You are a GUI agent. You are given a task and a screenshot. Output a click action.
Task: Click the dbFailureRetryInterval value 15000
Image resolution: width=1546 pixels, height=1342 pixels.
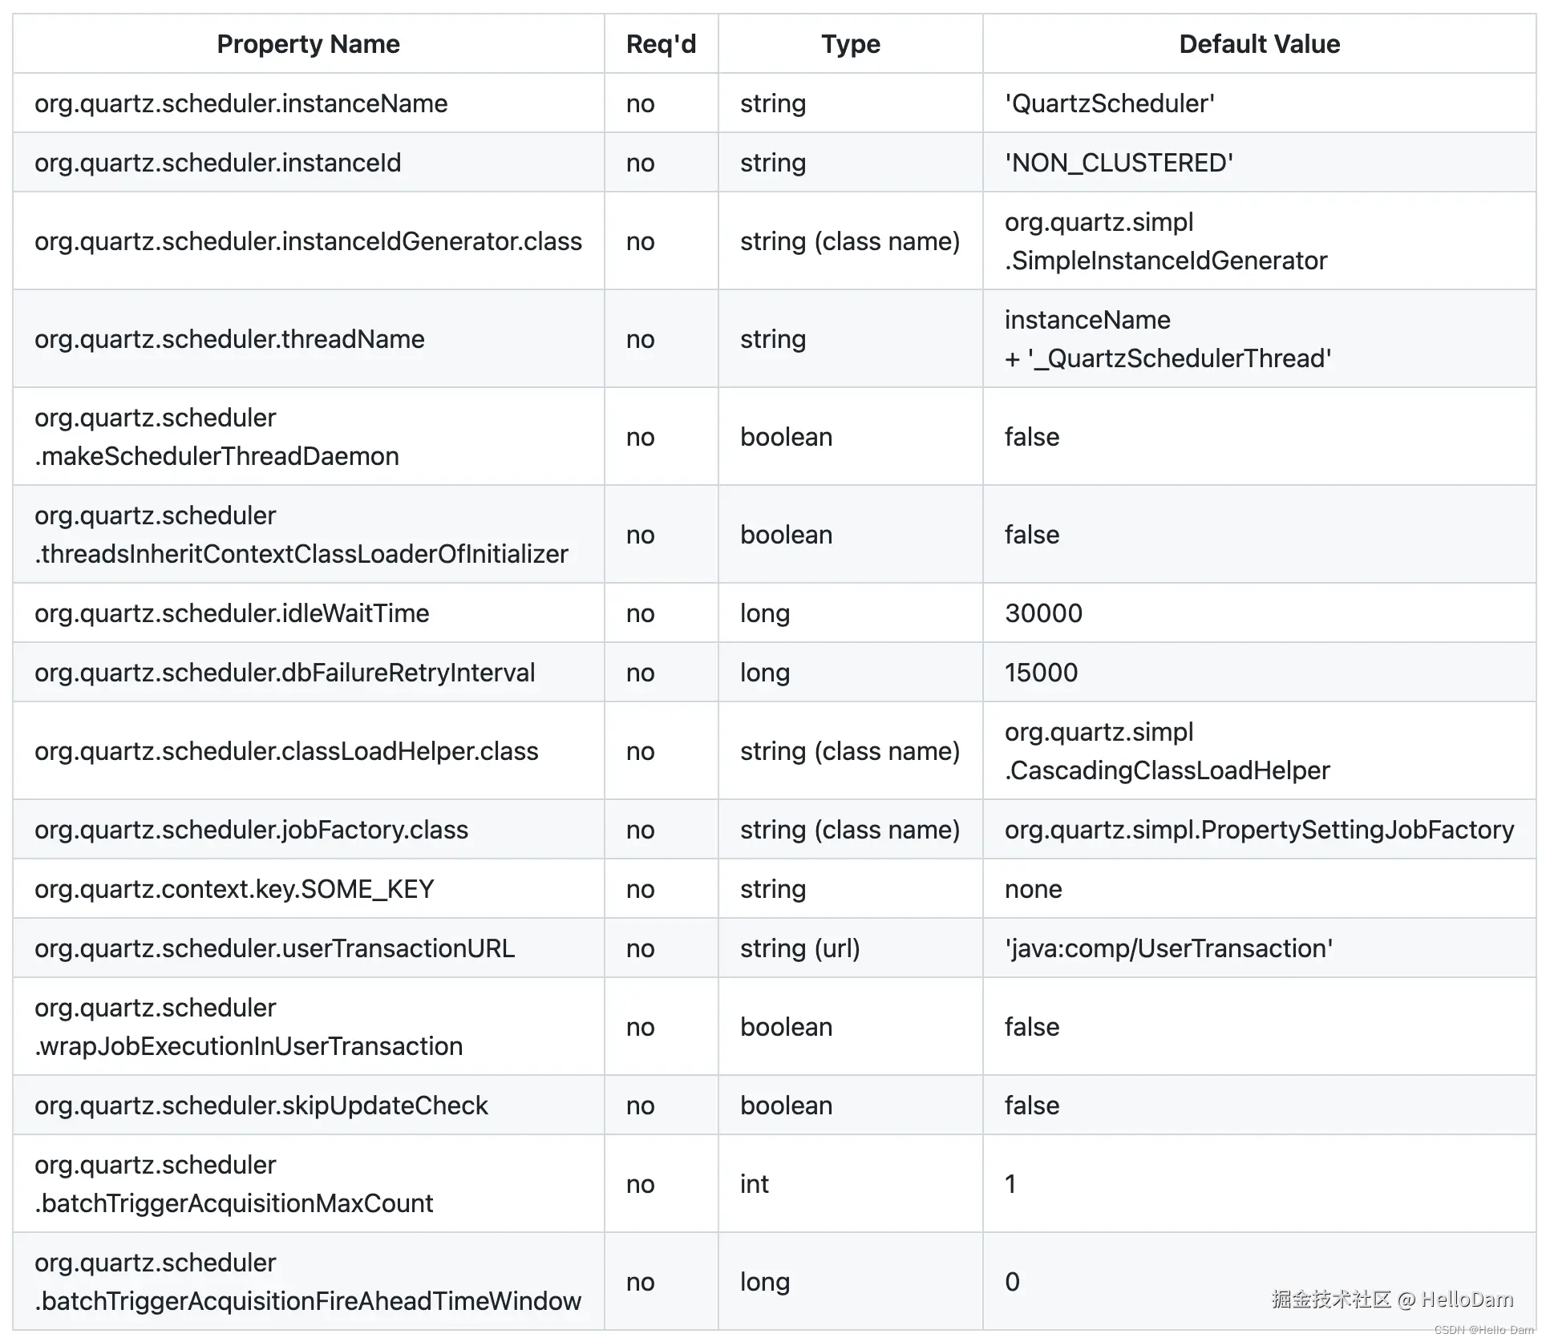1041,673
